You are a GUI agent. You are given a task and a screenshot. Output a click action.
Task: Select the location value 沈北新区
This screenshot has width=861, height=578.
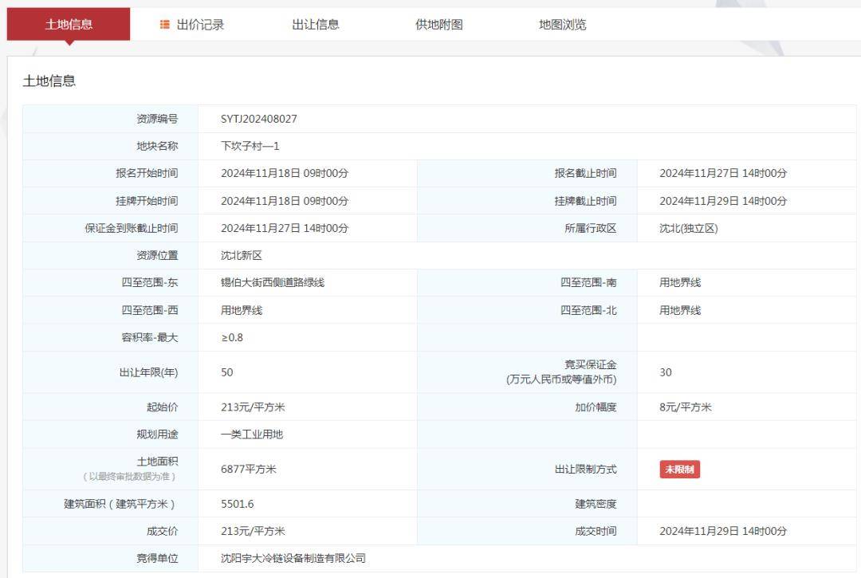click(242, 256)
